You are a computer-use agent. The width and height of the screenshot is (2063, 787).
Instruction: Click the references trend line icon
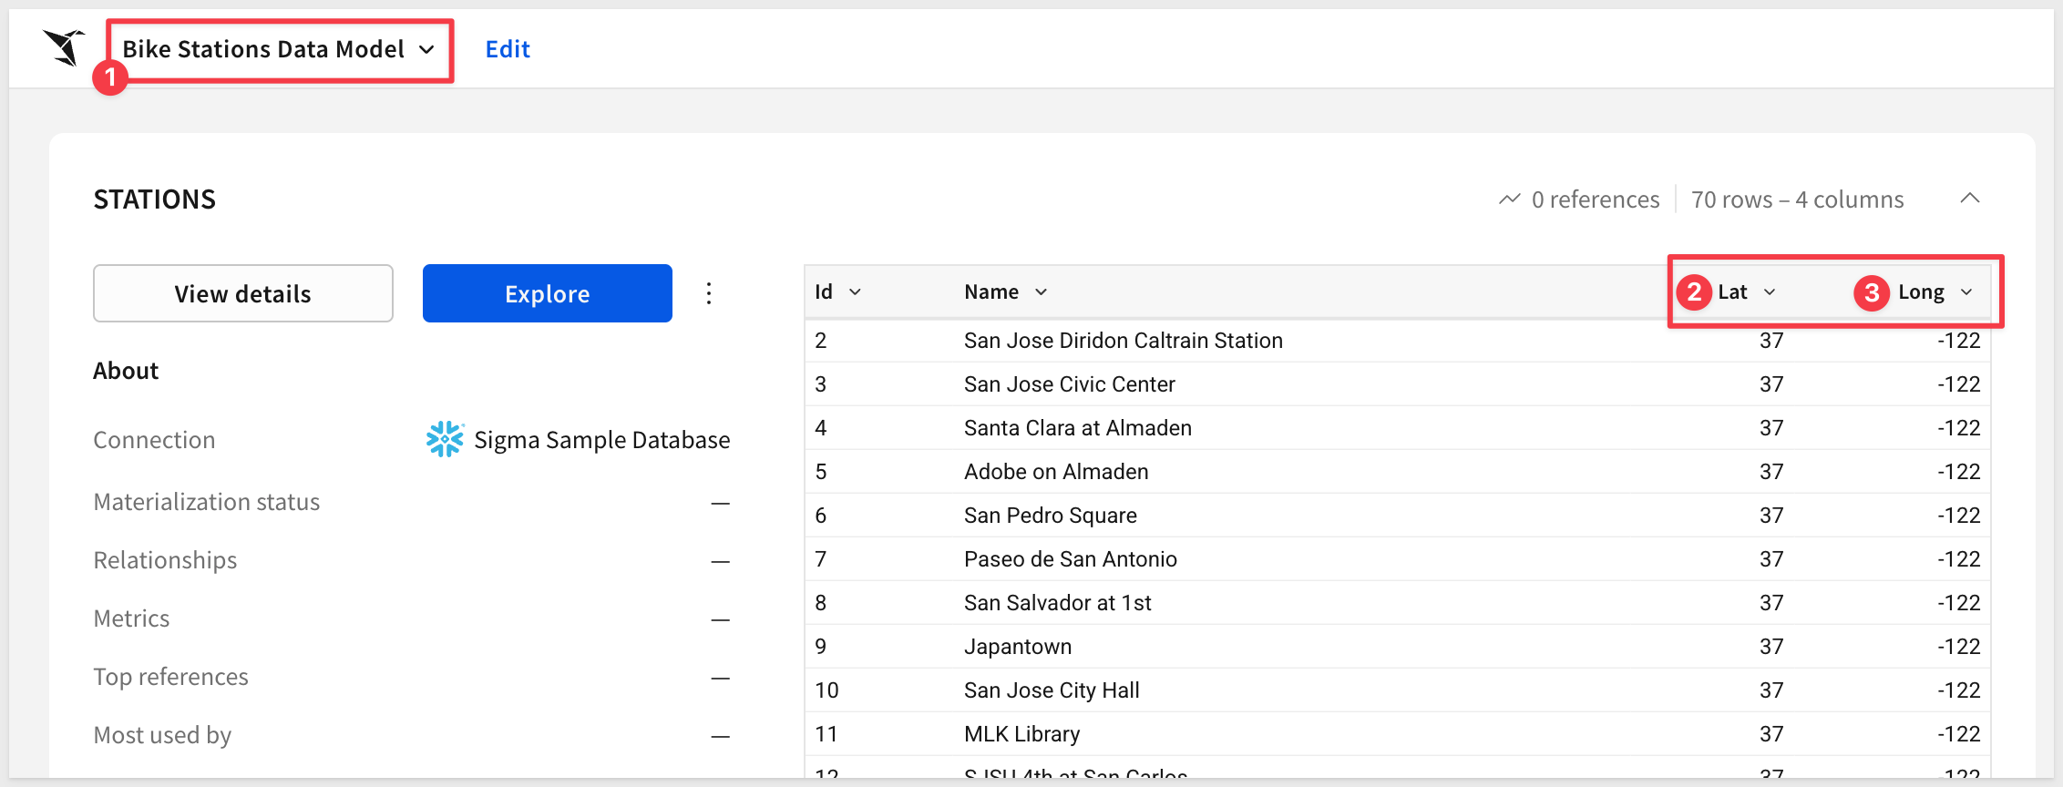tap(1509, 199)
